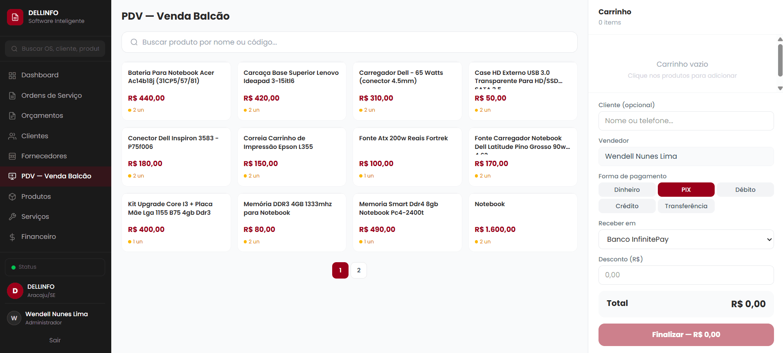Add Memória DDR3 4GB 1333mhz product
This screenshot has height=353, width=783.
(292, 223)
